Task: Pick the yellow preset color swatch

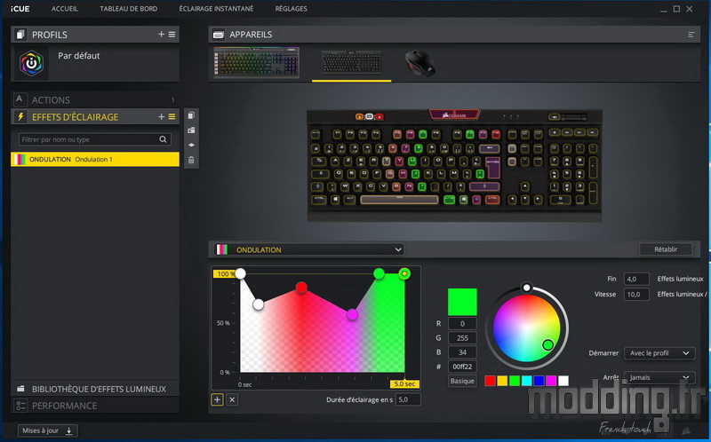Action: click(x=502, y=381)
